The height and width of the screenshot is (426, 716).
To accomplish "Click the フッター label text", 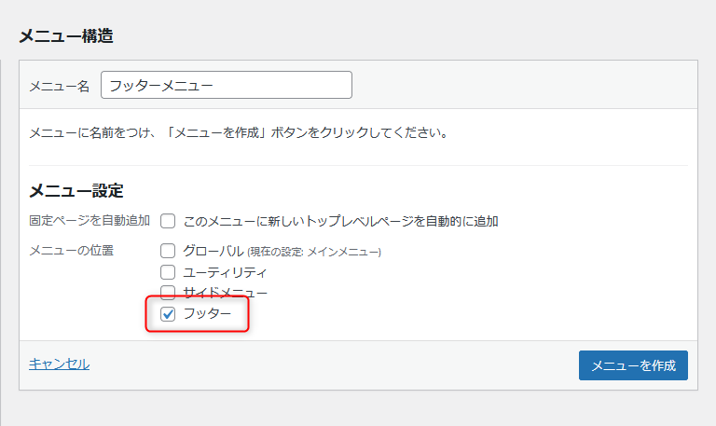I will 207,314.
